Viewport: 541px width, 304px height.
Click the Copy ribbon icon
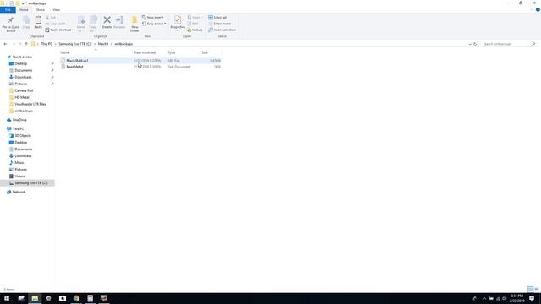(26, 23)
